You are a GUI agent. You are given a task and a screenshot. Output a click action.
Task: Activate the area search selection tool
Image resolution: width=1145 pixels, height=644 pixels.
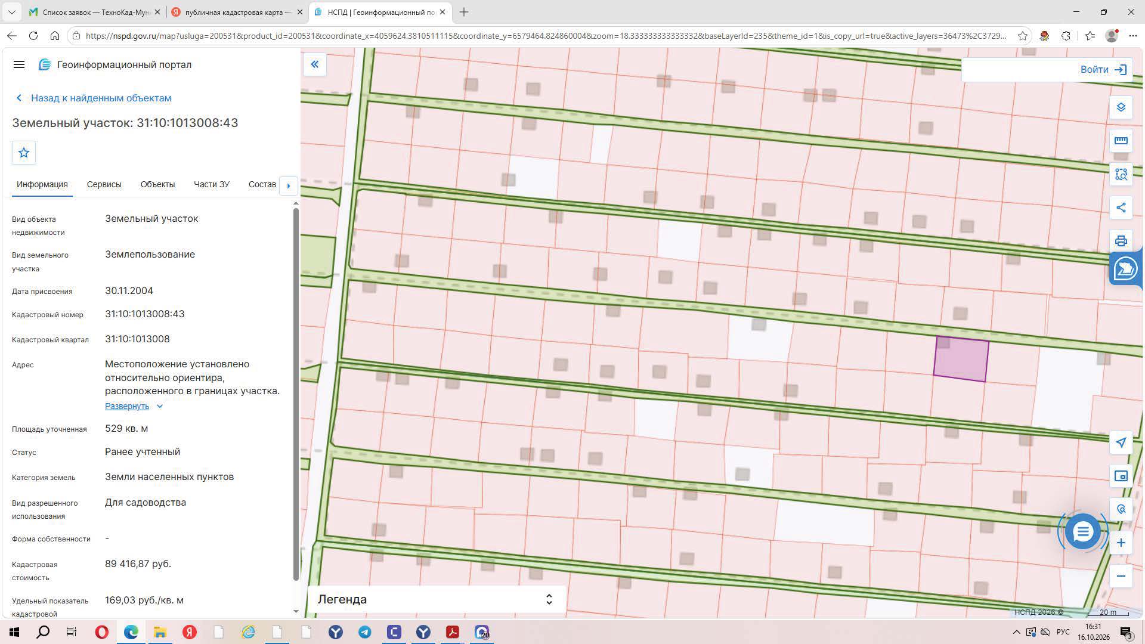point(1121,174)
